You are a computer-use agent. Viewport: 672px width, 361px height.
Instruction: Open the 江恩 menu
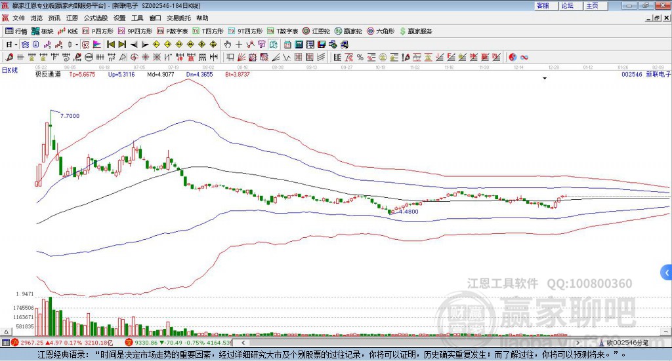point(72,18)
